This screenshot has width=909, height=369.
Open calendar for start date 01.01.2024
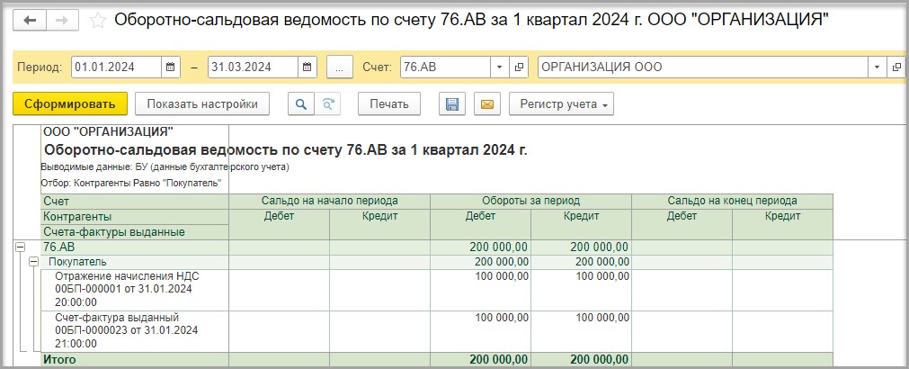click(171, 67)
